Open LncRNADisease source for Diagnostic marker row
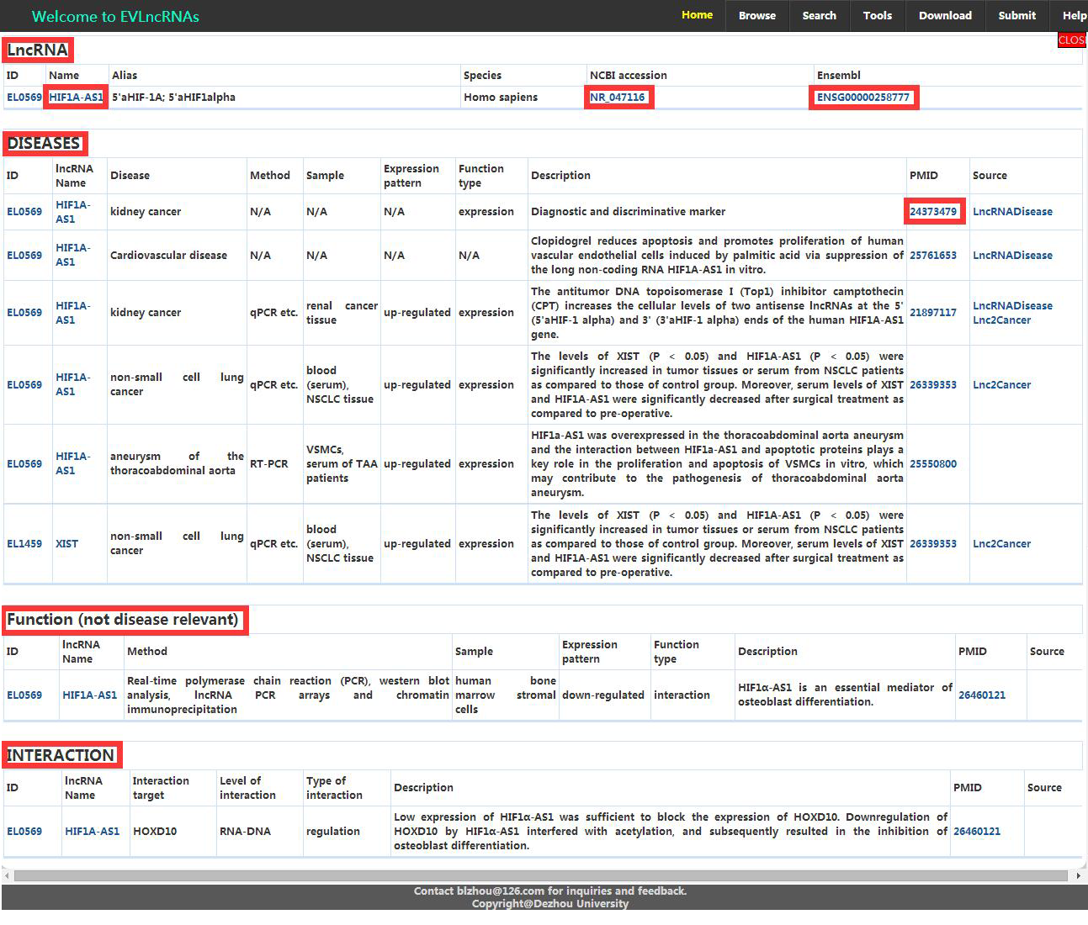Viewport: 1088px width, 925px height. click(x=1012, y=211)
